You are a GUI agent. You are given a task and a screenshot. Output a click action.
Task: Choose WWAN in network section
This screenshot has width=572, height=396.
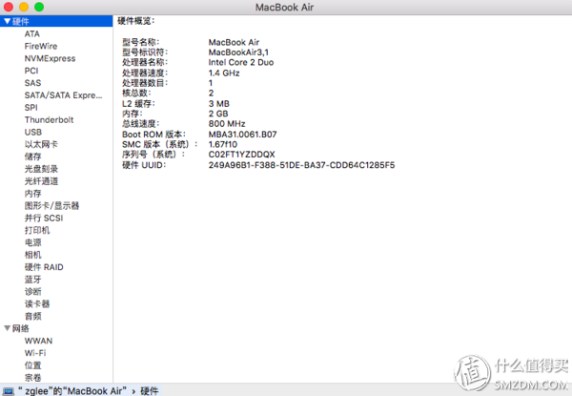[39, 341]
